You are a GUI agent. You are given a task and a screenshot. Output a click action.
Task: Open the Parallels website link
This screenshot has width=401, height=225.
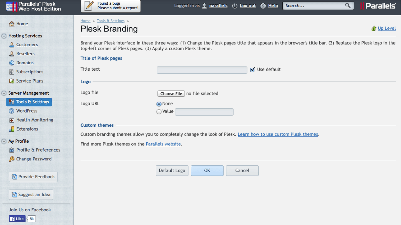(163, 144)
